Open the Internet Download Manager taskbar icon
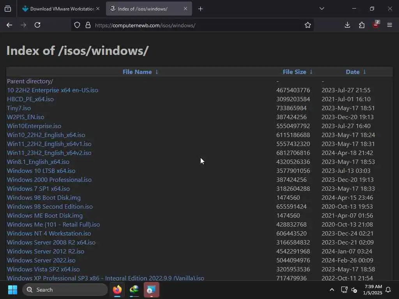This screenshot has width=399, height=299. (134, 290)
